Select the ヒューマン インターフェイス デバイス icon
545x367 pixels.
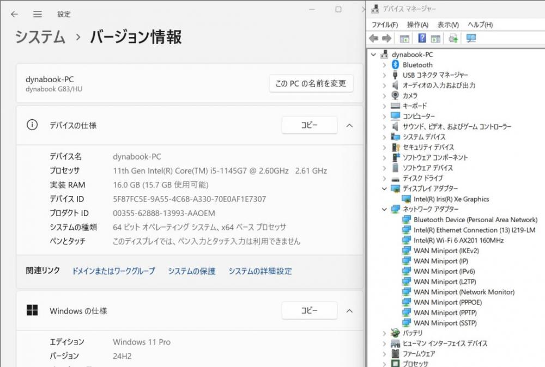point(395,344)
